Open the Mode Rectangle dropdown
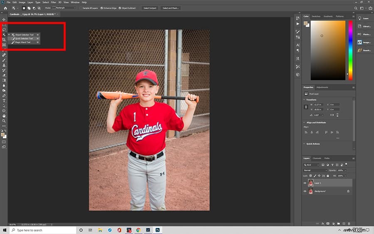 (64, 8)
